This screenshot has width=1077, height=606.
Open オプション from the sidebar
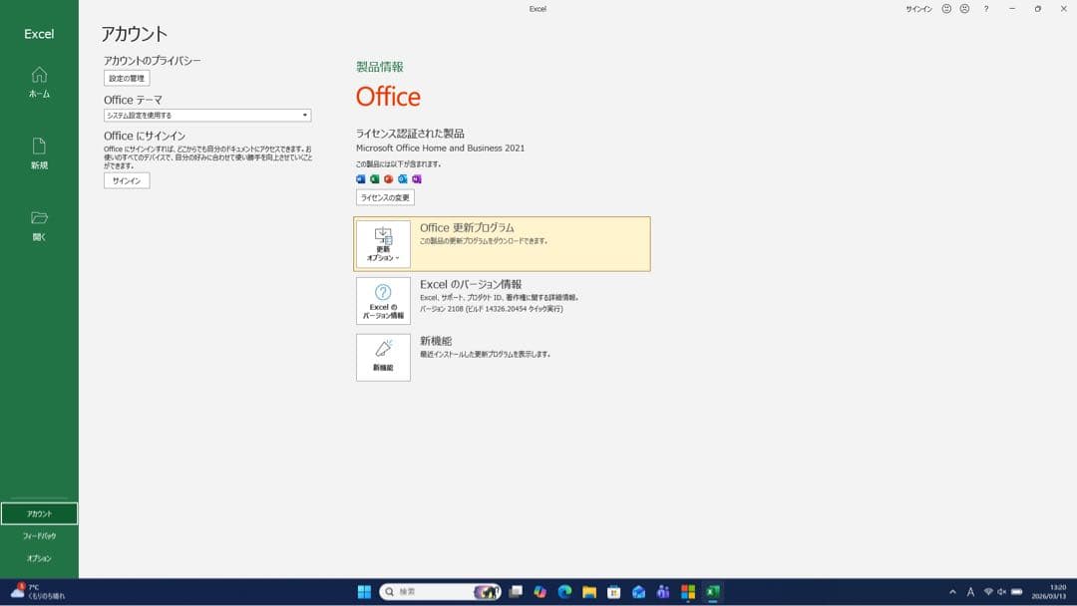click(39, 558)
